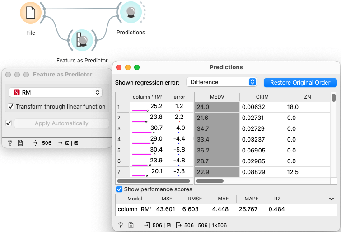
Task: Sort predictions by error column header
Action: click(x=179, y=97)
